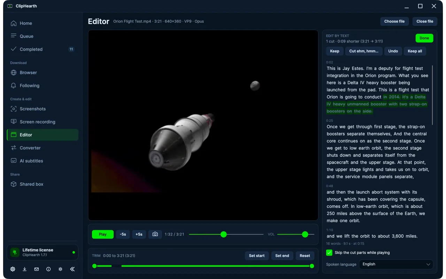Open the Screenshots tool
The width and height of the screenshot is (446, 279).
coord(43,109)
